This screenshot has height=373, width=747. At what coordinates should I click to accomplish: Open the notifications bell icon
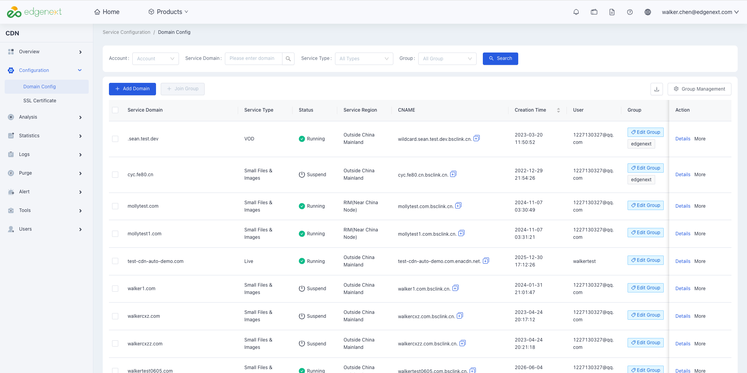coord(576,12)
